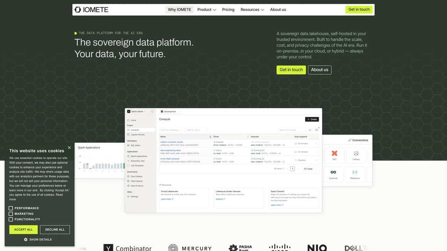Go to the Pricing page
Image resolution: width=447 pixels, height=251 pixels.
coord(228,10)
